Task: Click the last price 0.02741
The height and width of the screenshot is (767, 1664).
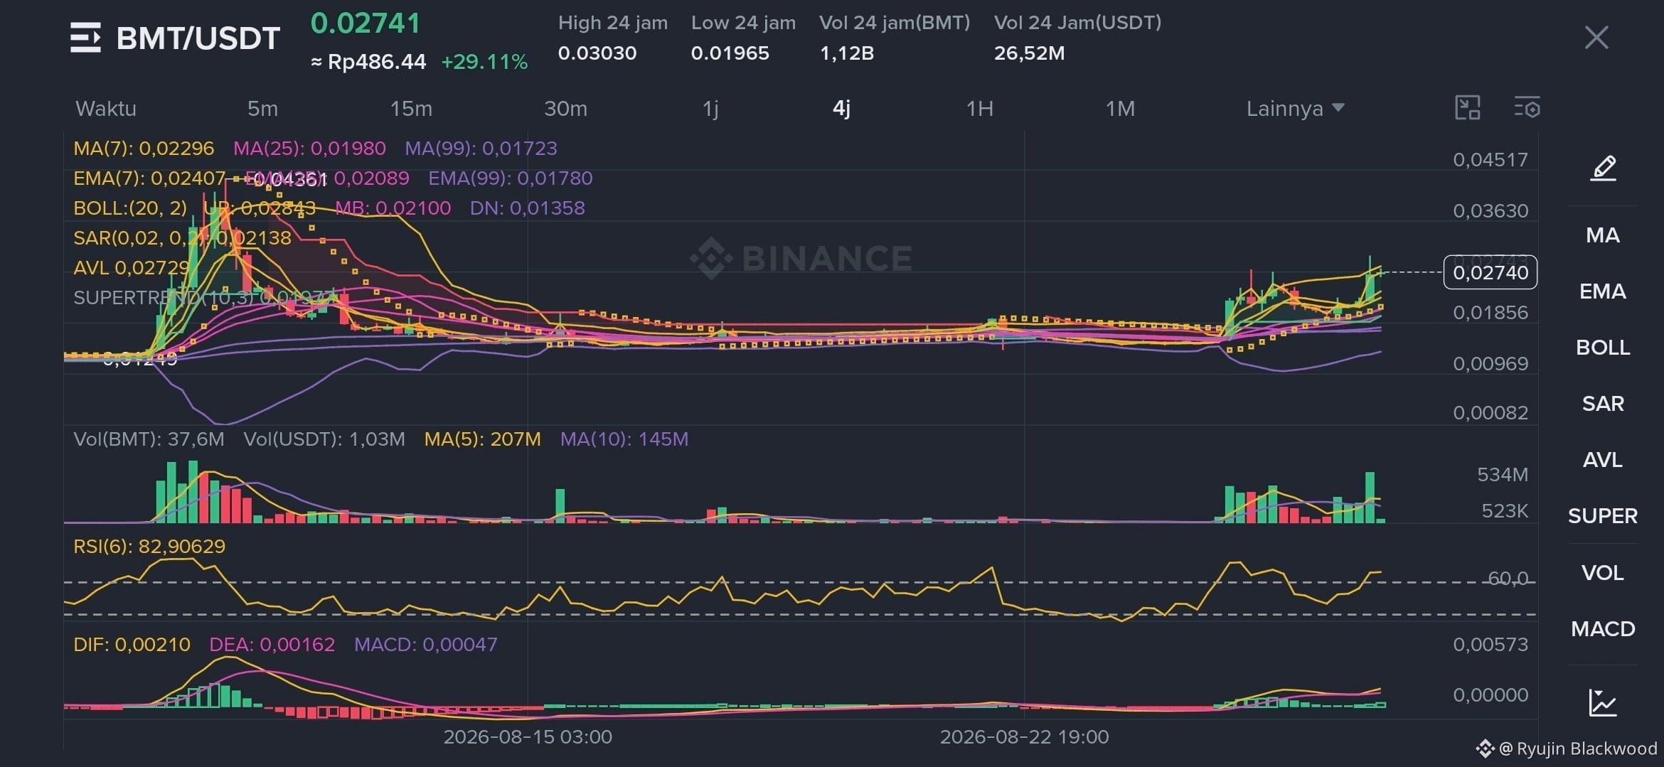Action: (x=366, y=23)
